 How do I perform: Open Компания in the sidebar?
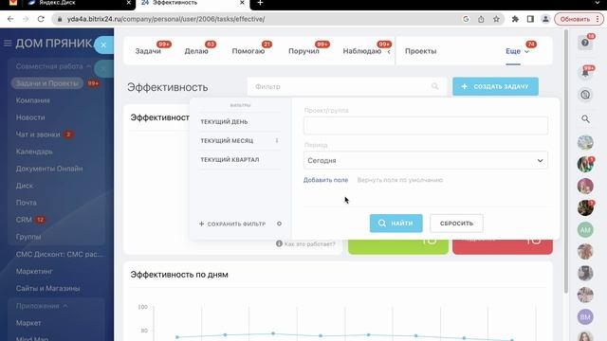click(33, 100)
